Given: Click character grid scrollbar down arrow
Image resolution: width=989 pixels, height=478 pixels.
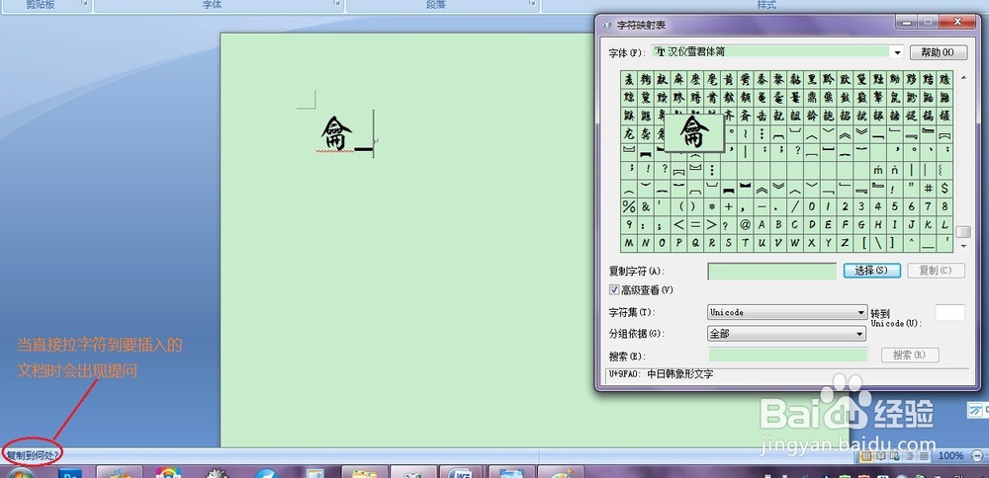Looking at the screenshot, I should pos(962,246).
